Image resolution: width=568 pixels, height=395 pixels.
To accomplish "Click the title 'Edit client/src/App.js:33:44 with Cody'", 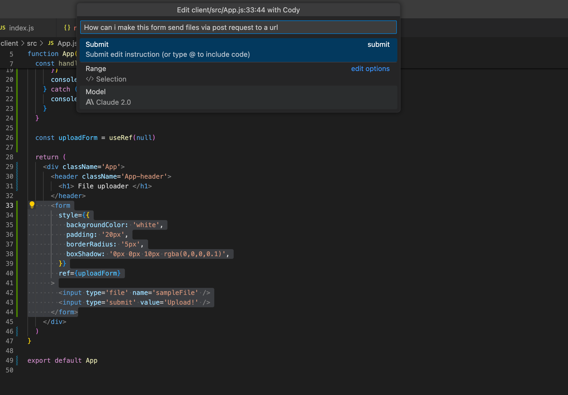I will pos(238,10).
